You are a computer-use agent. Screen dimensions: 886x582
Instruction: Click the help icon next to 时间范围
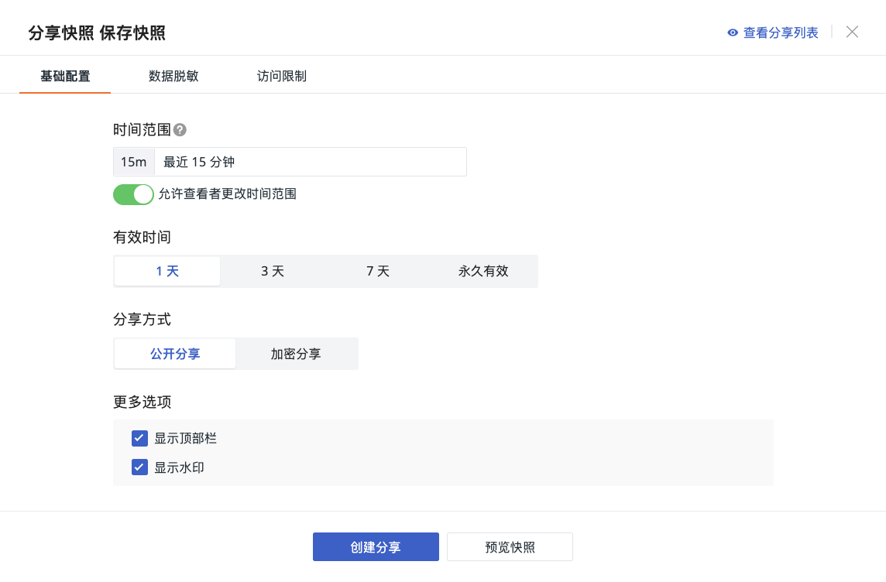click(180, 130)
